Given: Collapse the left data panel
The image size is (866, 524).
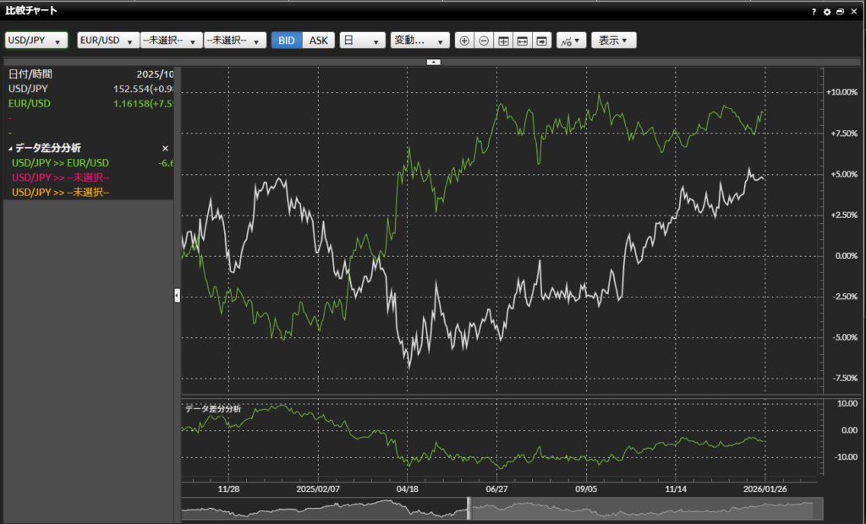Looking at the screenshot, I should 176,295.
